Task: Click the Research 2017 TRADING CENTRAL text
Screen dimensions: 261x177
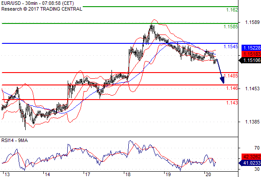Action: [42, 9]
